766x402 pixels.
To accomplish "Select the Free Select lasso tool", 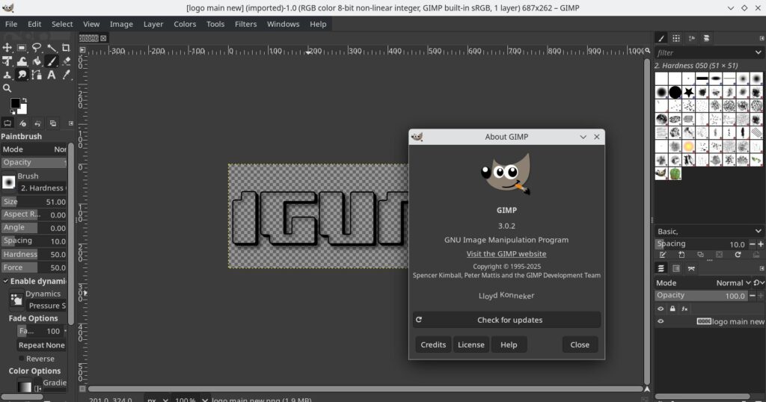I will coord(37,47).
